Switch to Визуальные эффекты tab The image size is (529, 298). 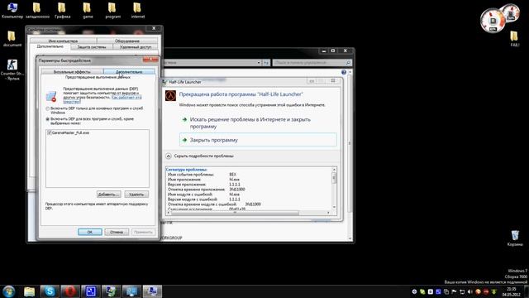coord(72,72)
